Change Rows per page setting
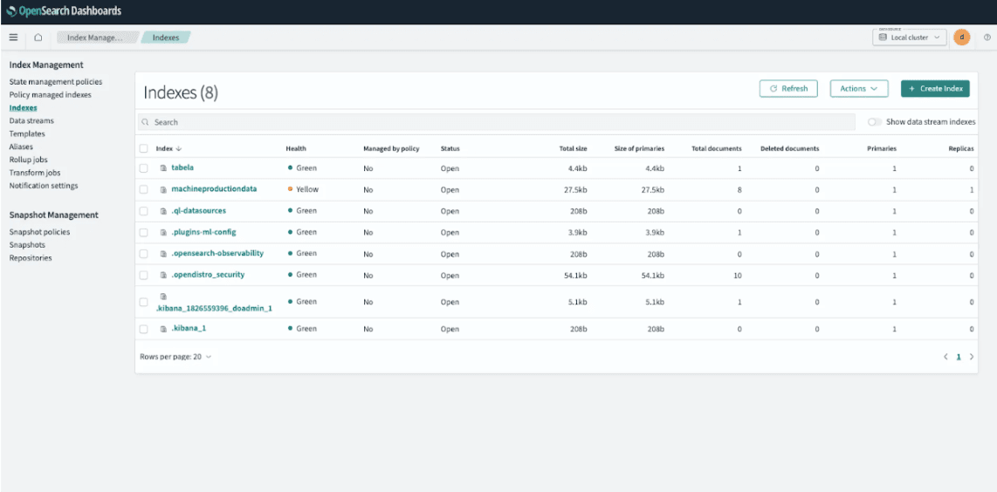The image size is (997, 492). (x=175, y=357)
